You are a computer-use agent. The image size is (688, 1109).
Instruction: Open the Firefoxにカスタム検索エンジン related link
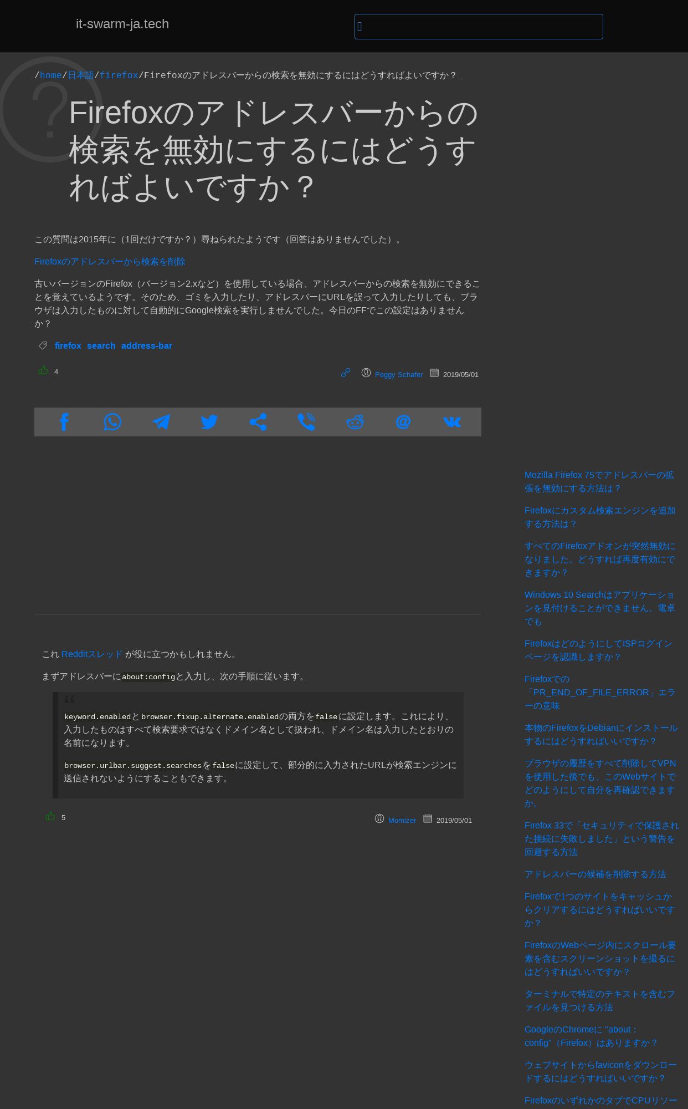tap(600, 517)
